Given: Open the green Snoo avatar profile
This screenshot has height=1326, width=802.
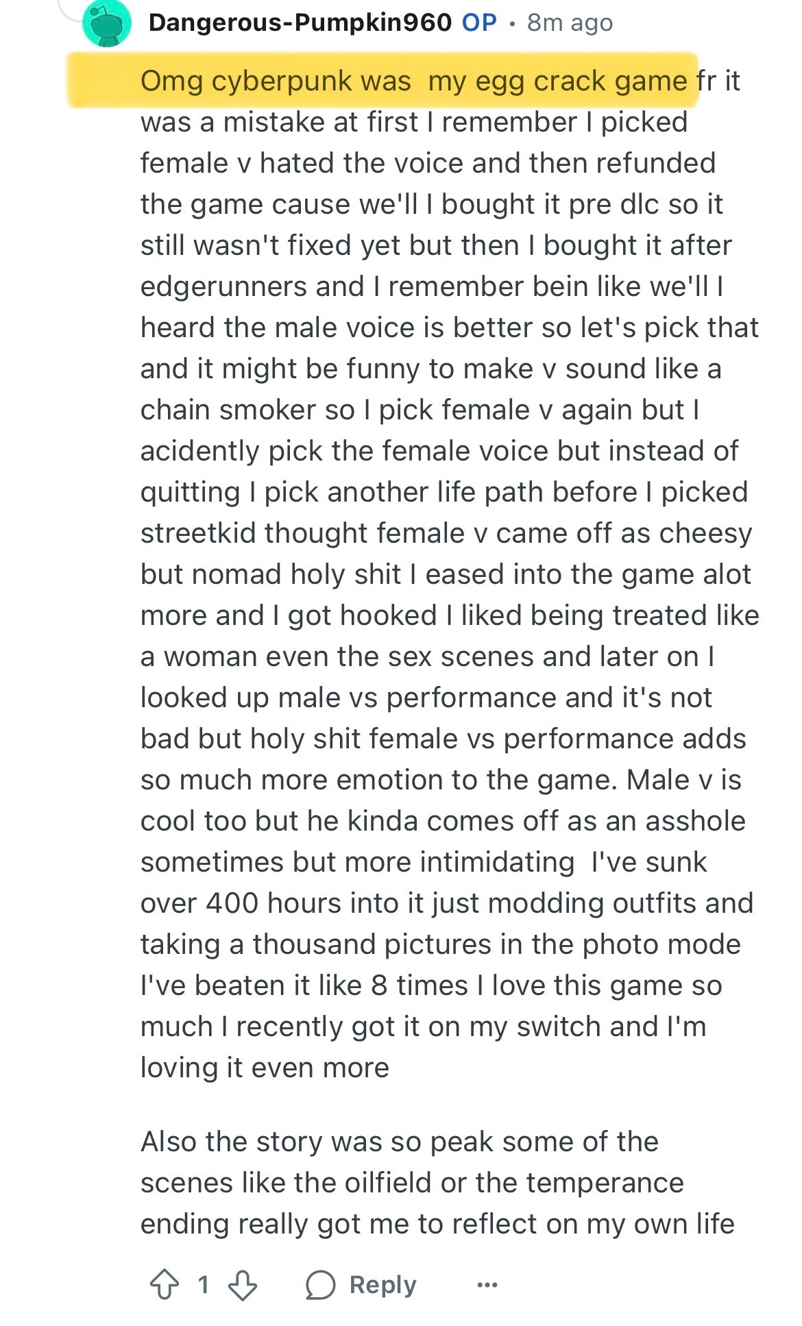Looking at the screenshot, I should point(107,23).
